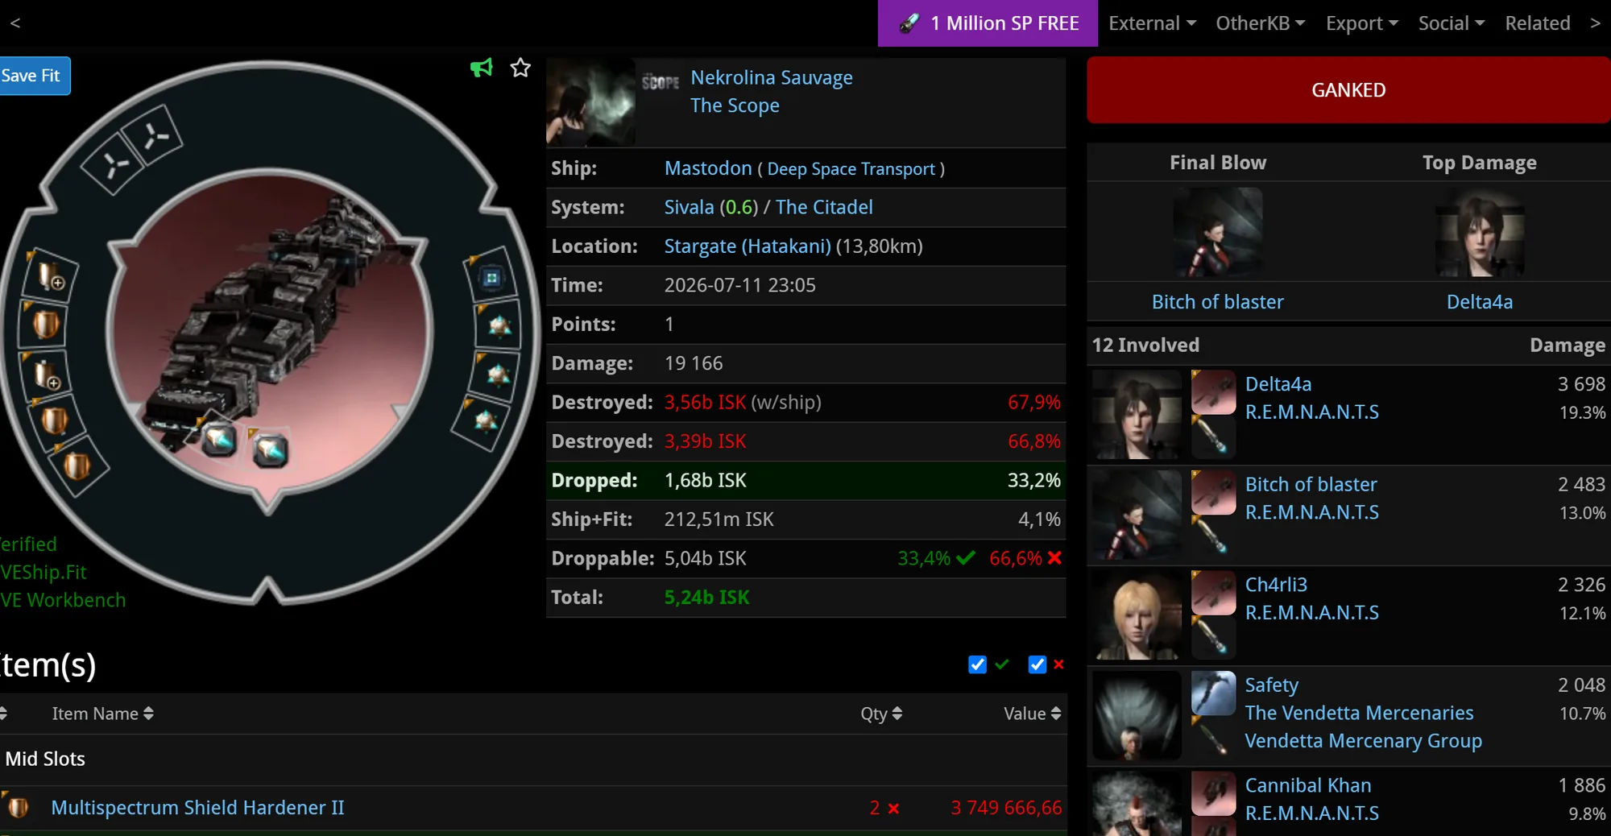
Task: Click the rocket icon in SP banner
Action: pos(909,23)
